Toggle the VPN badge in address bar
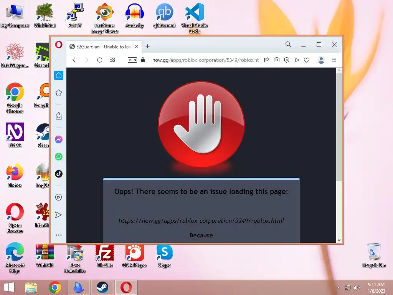This screenshot has width=393, height=295. [132, 60]
